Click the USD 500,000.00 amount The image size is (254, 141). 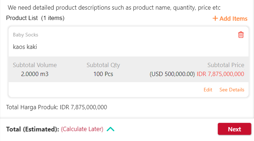pos(172,74)
